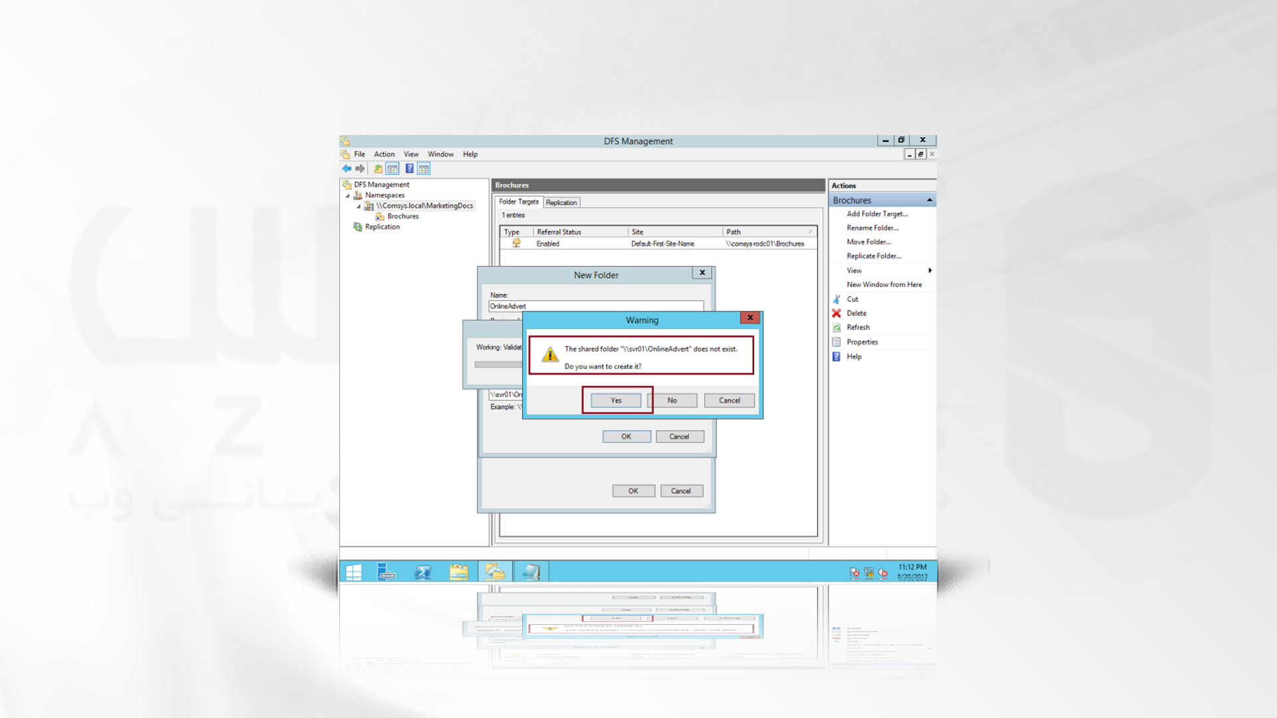1277x718 pixels.
Task: Click the Up one level toolbar icon
Action: coord(378,169)
